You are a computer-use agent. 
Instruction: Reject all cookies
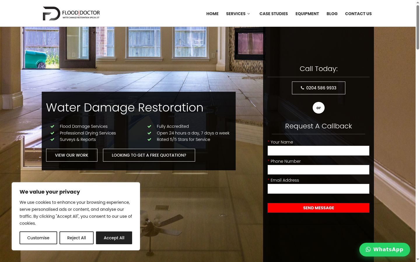point(76,238)
